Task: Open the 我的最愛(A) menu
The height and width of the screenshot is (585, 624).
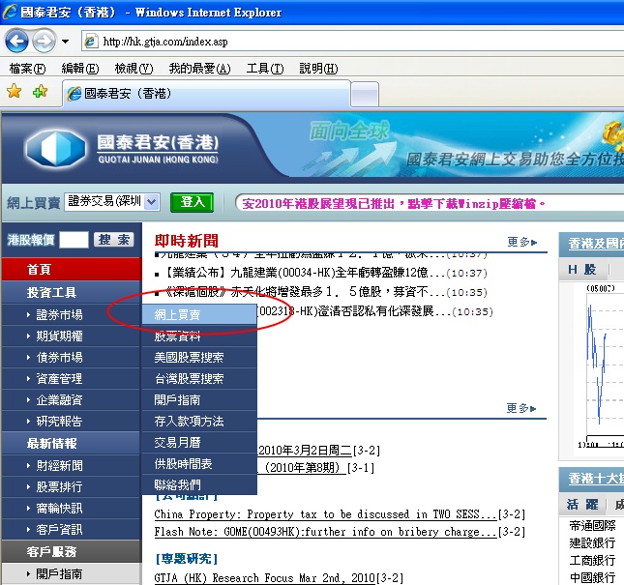Action: click(x=199, y=69)
